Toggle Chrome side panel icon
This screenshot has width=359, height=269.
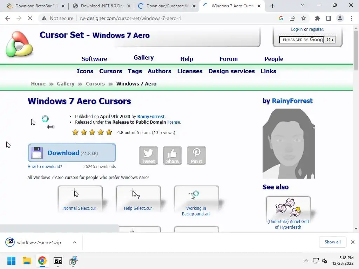coord(329,18)
